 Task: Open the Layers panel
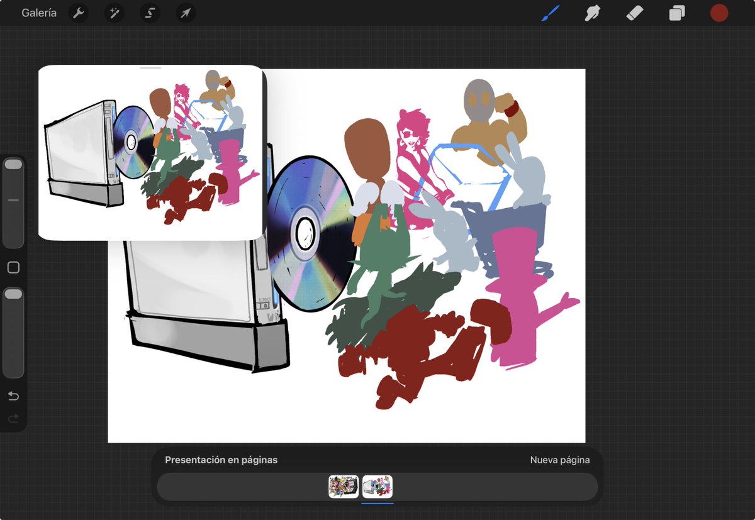click(677, 13)
